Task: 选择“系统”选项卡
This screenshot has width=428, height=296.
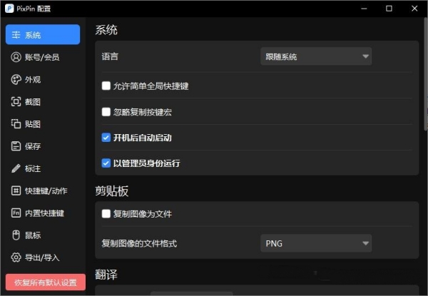Action: [x=43, y=35]
